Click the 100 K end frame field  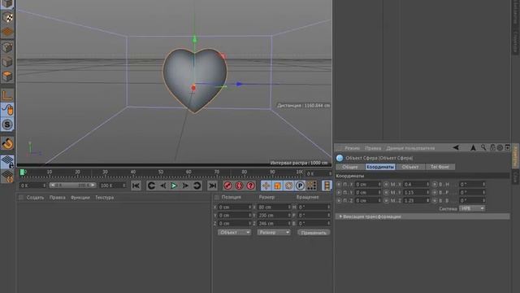pyautogui.click(x=113, y=186)
